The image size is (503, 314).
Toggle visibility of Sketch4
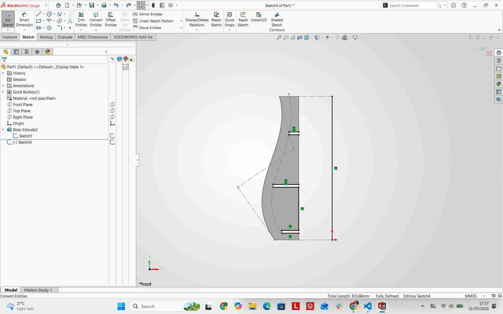[x=112, y=142]
